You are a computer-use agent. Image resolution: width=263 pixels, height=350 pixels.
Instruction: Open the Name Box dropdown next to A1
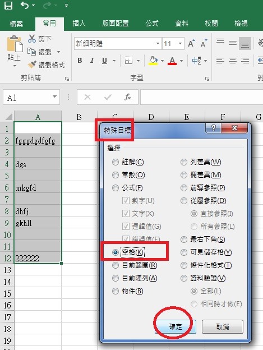[54, 96]
